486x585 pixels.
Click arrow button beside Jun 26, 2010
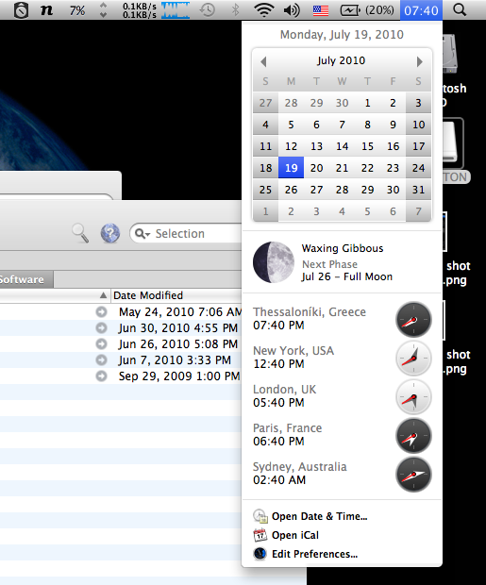pos(101,343)
